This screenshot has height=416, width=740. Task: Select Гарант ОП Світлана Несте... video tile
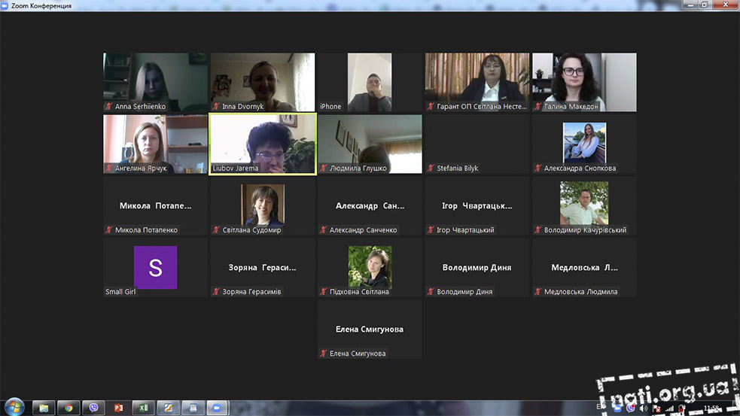point(477,82)
